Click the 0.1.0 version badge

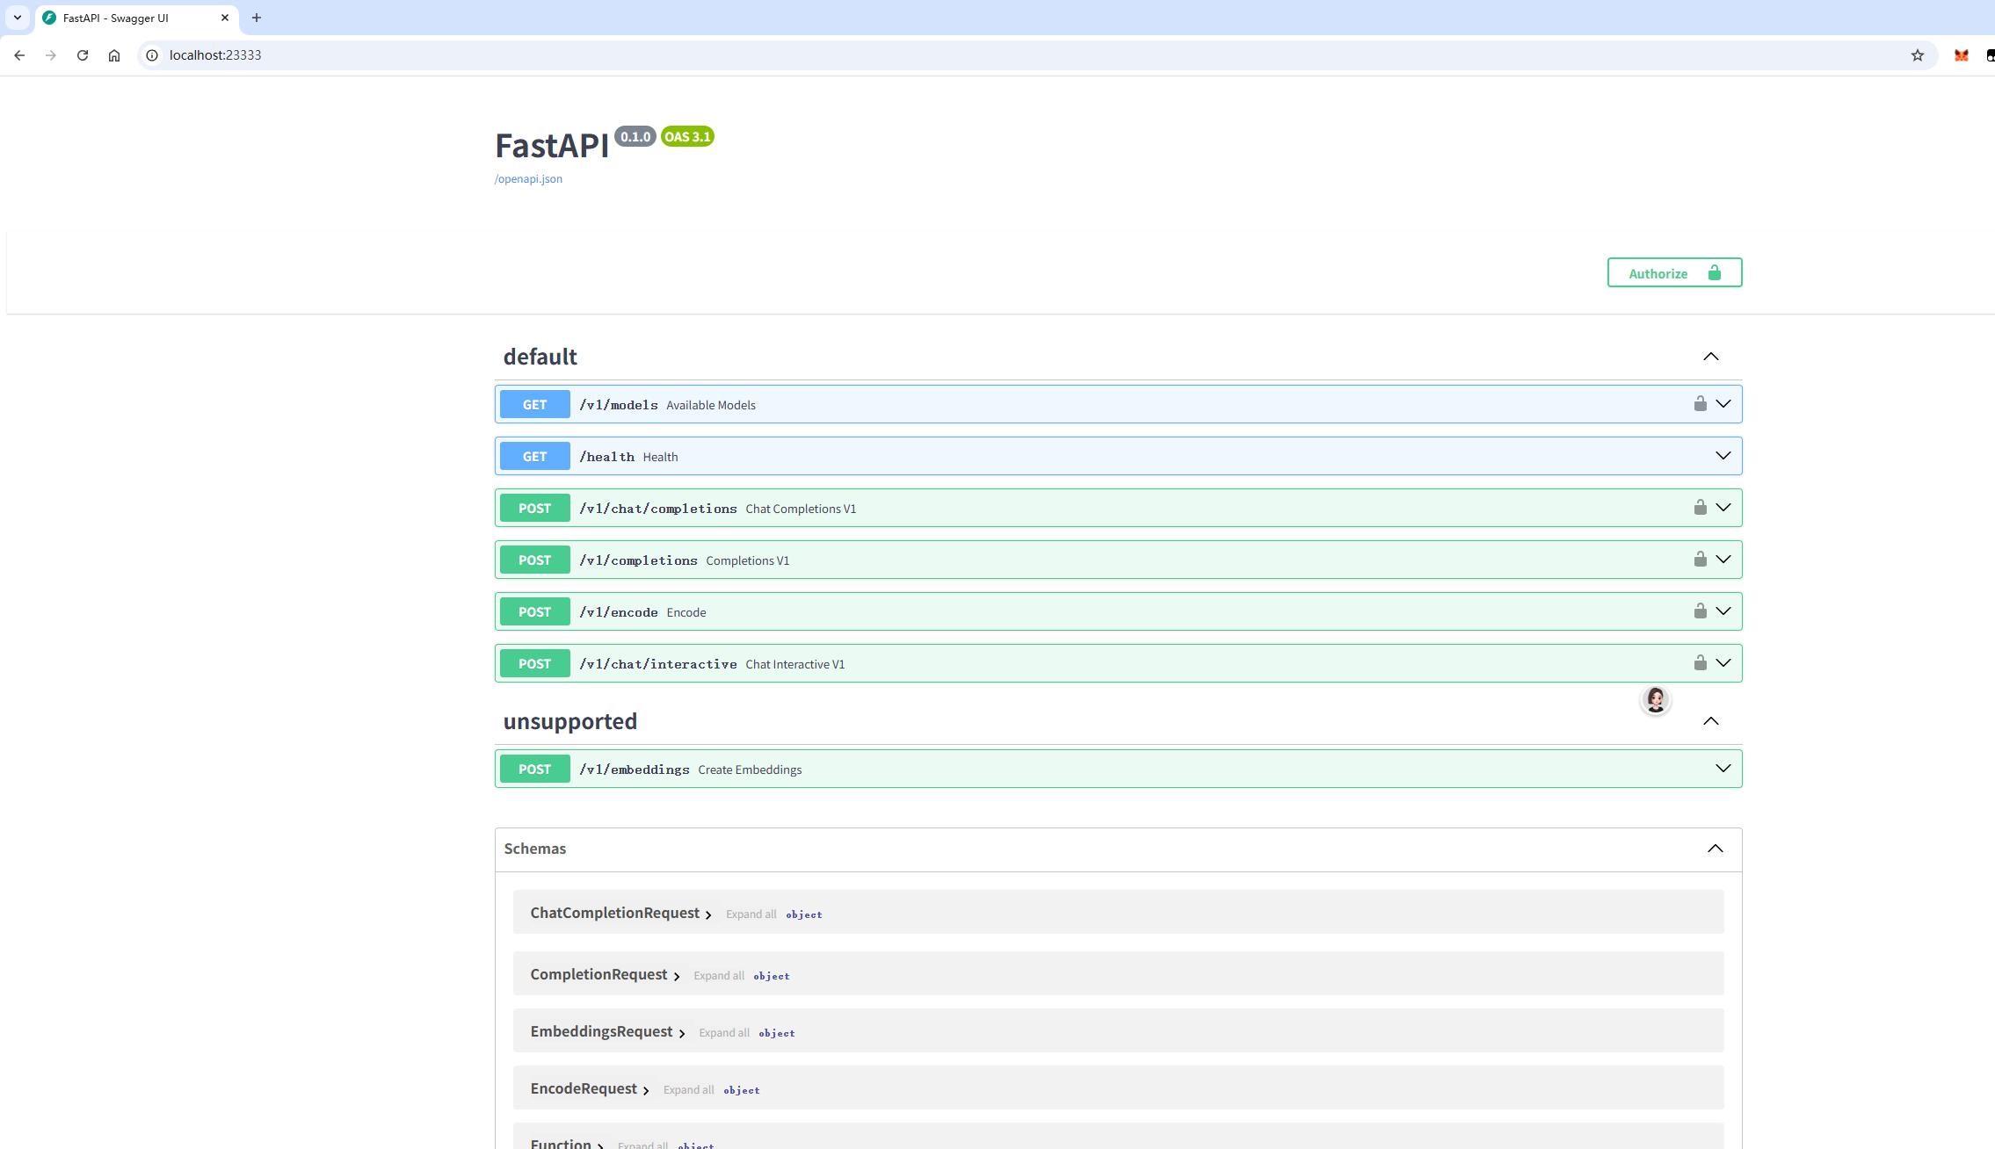pos(635,137)
